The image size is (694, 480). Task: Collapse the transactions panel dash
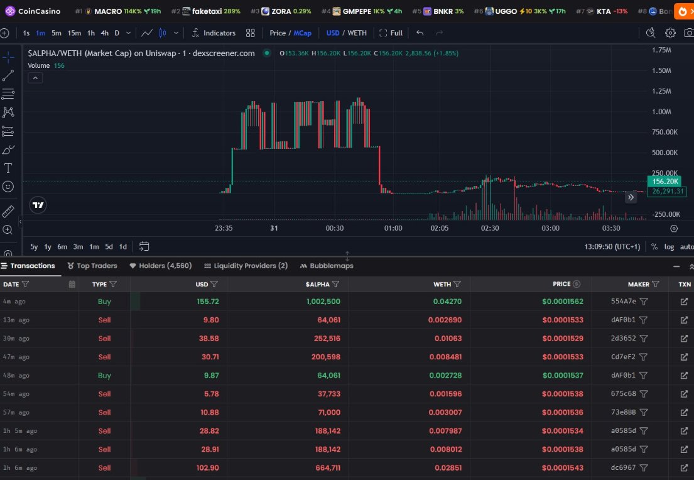676,266
